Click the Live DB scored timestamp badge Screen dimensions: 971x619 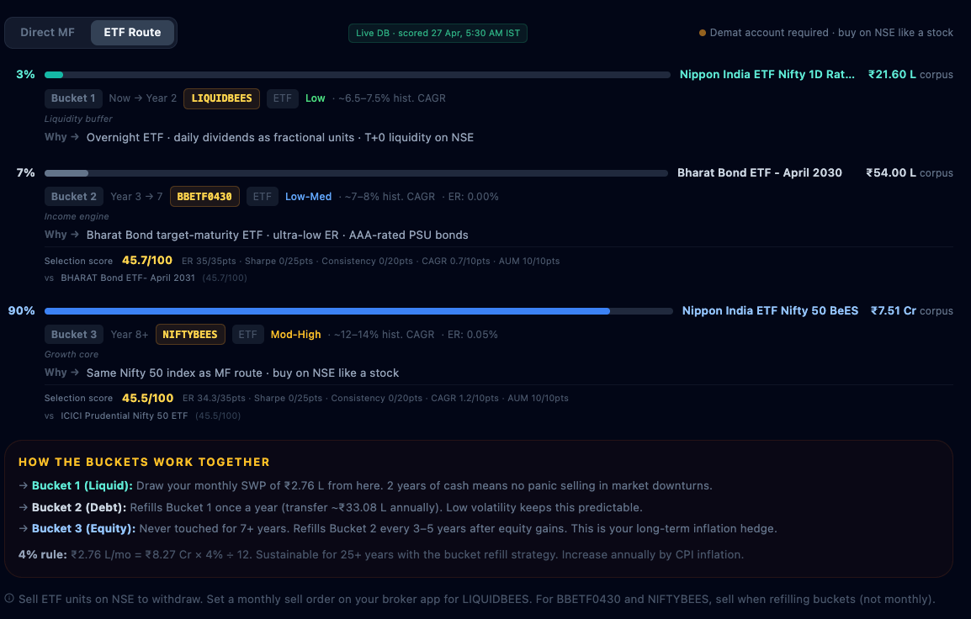(438, 34)
